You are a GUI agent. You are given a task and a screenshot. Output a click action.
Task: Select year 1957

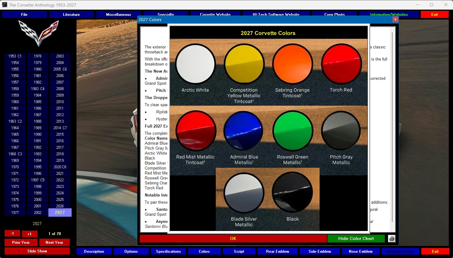point(15,82)
